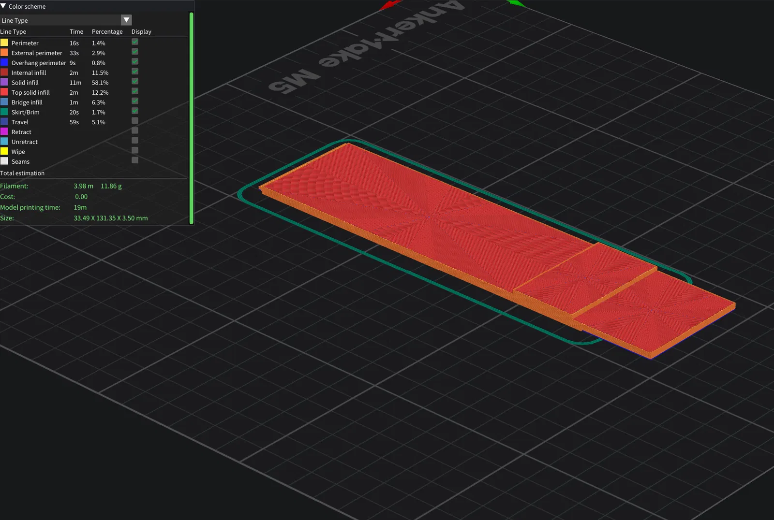774x520 pixels.
Task: Uncheck External perimeter display checkbox
Action: (x=135, y=52)
